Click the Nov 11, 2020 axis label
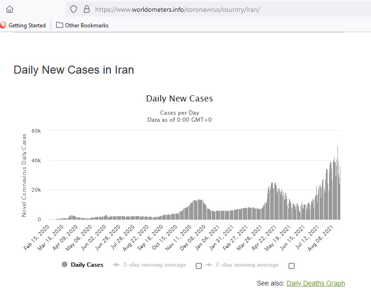371x295 pixels. pyautogui.click(x=178, y=237)
